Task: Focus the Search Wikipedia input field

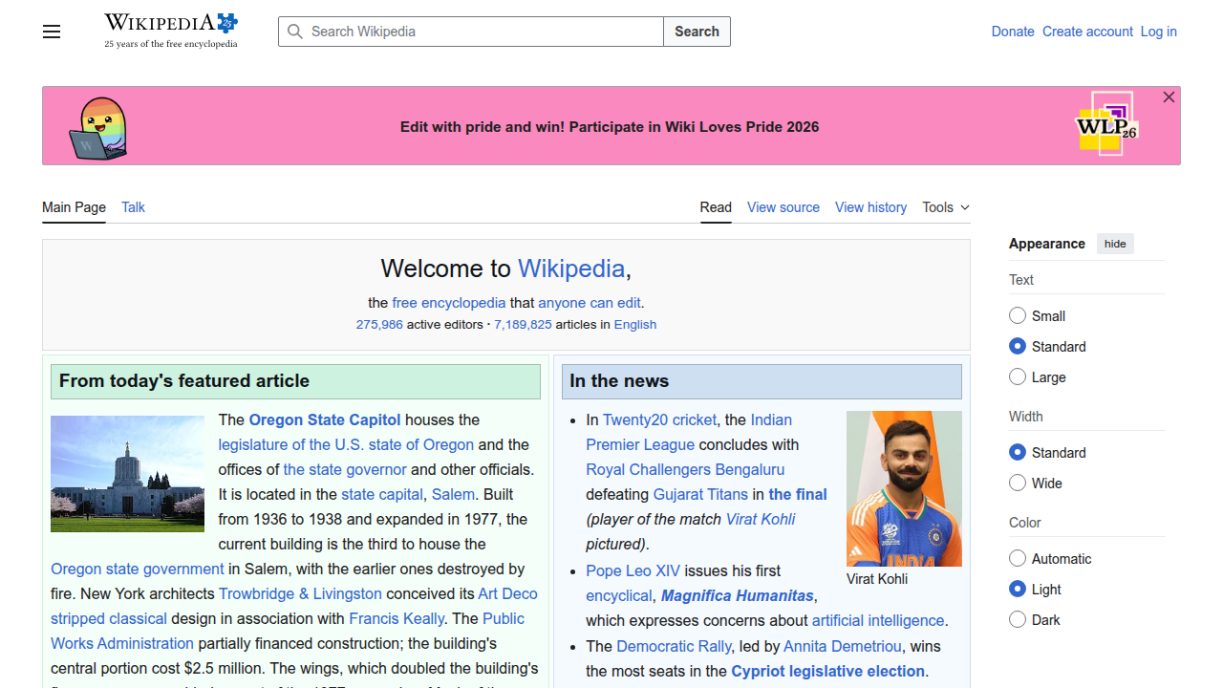Action: (471, 32)
